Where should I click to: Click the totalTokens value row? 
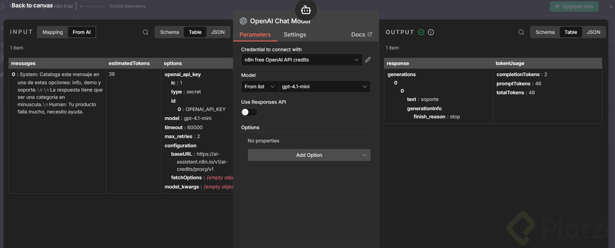point(515,93)
